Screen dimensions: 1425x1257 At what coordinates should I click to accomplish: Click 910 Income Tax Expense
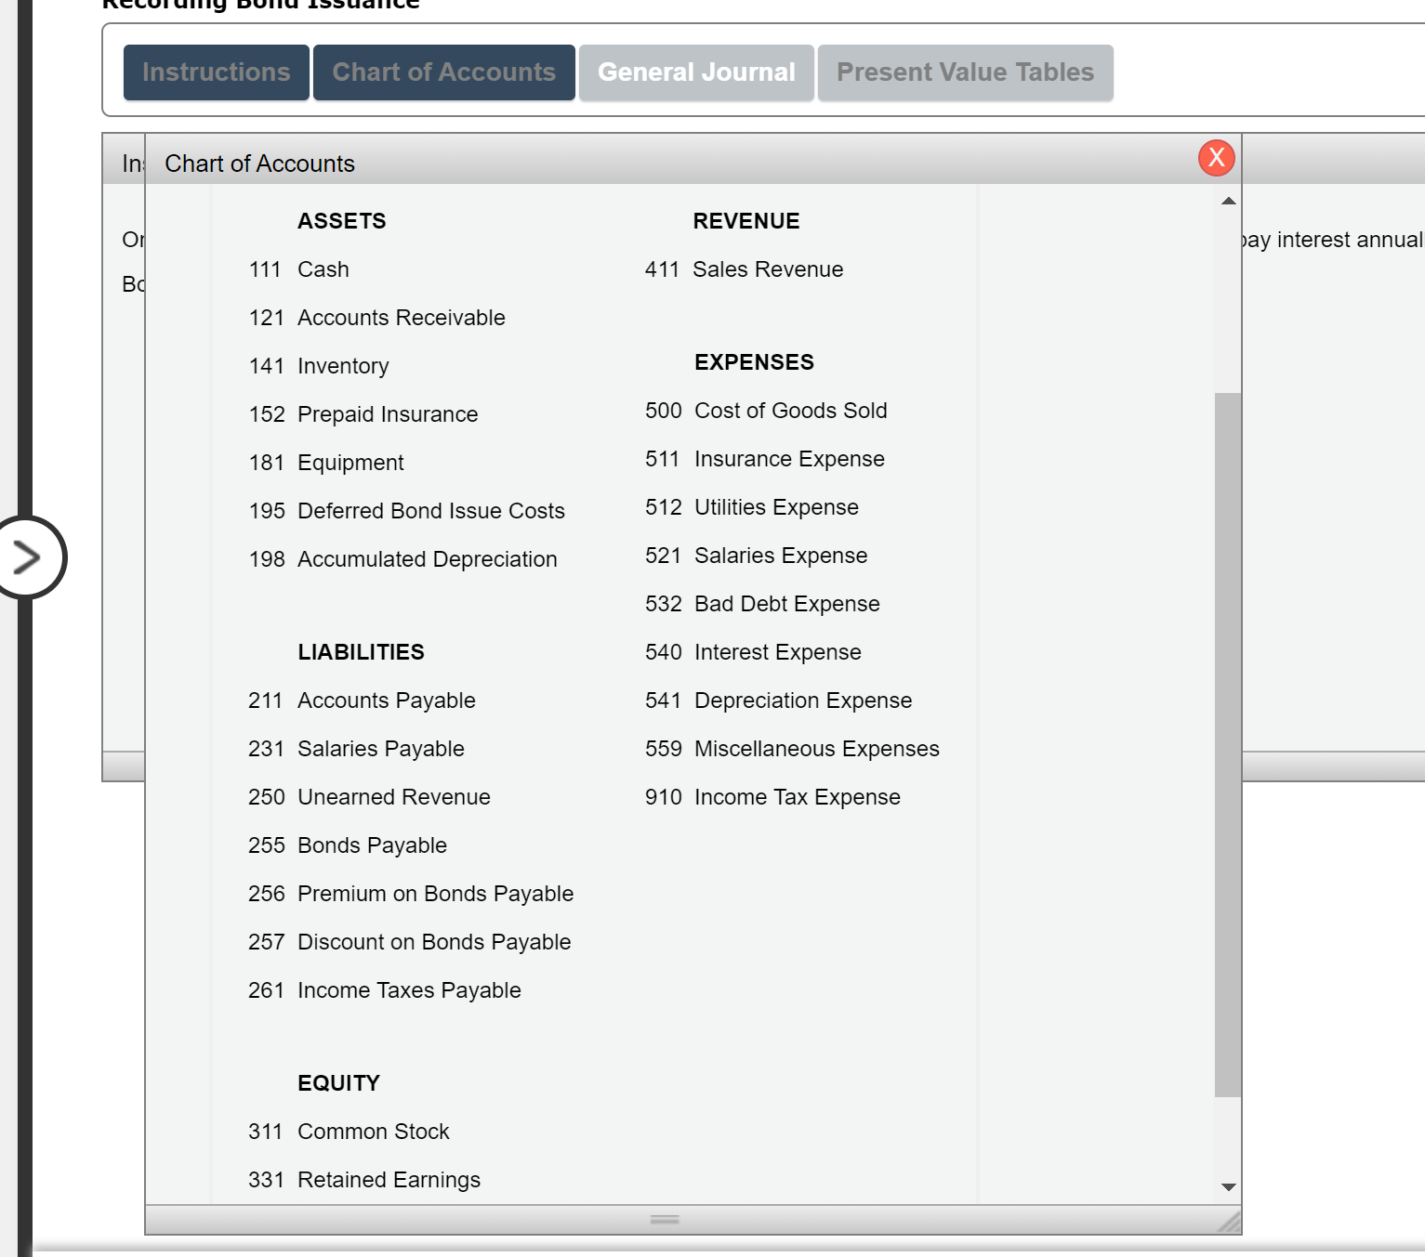click(x=772, y=797)
